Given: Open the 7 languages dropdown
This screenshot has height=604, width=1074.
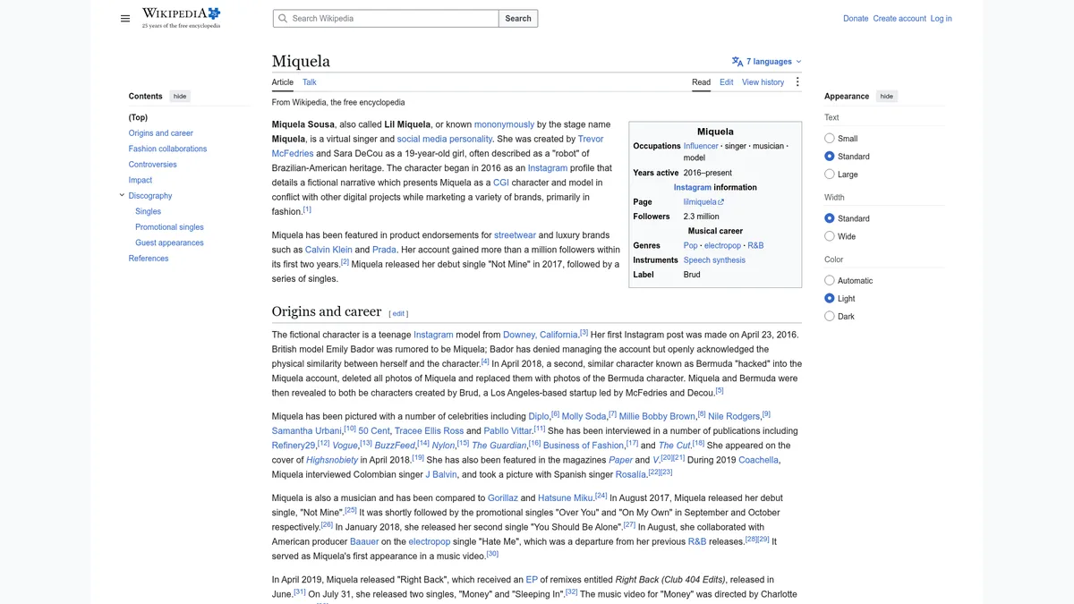Looking at the screenshot, I should click(x=767, y=62).
